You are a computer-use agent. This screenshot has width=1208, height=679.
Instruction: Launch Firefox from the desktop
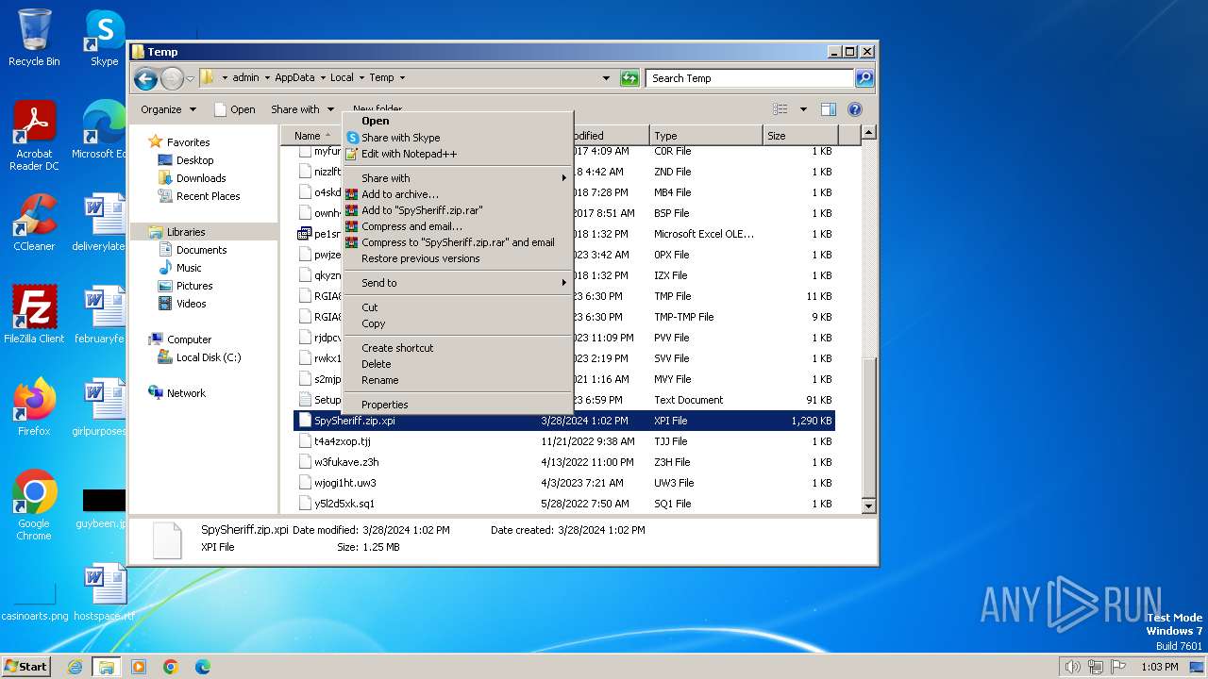pyautogui.click(x=34, y=407)
